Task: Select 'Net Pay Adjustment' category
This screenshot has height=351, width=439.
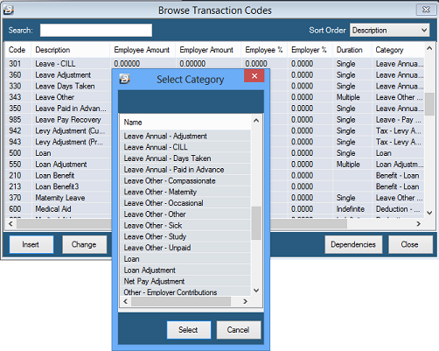Action: [x=185, y=282]
